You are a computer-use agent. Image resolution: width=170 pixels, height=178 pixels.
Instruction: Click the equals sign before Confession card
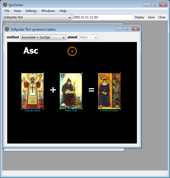[x=92, y=90]
